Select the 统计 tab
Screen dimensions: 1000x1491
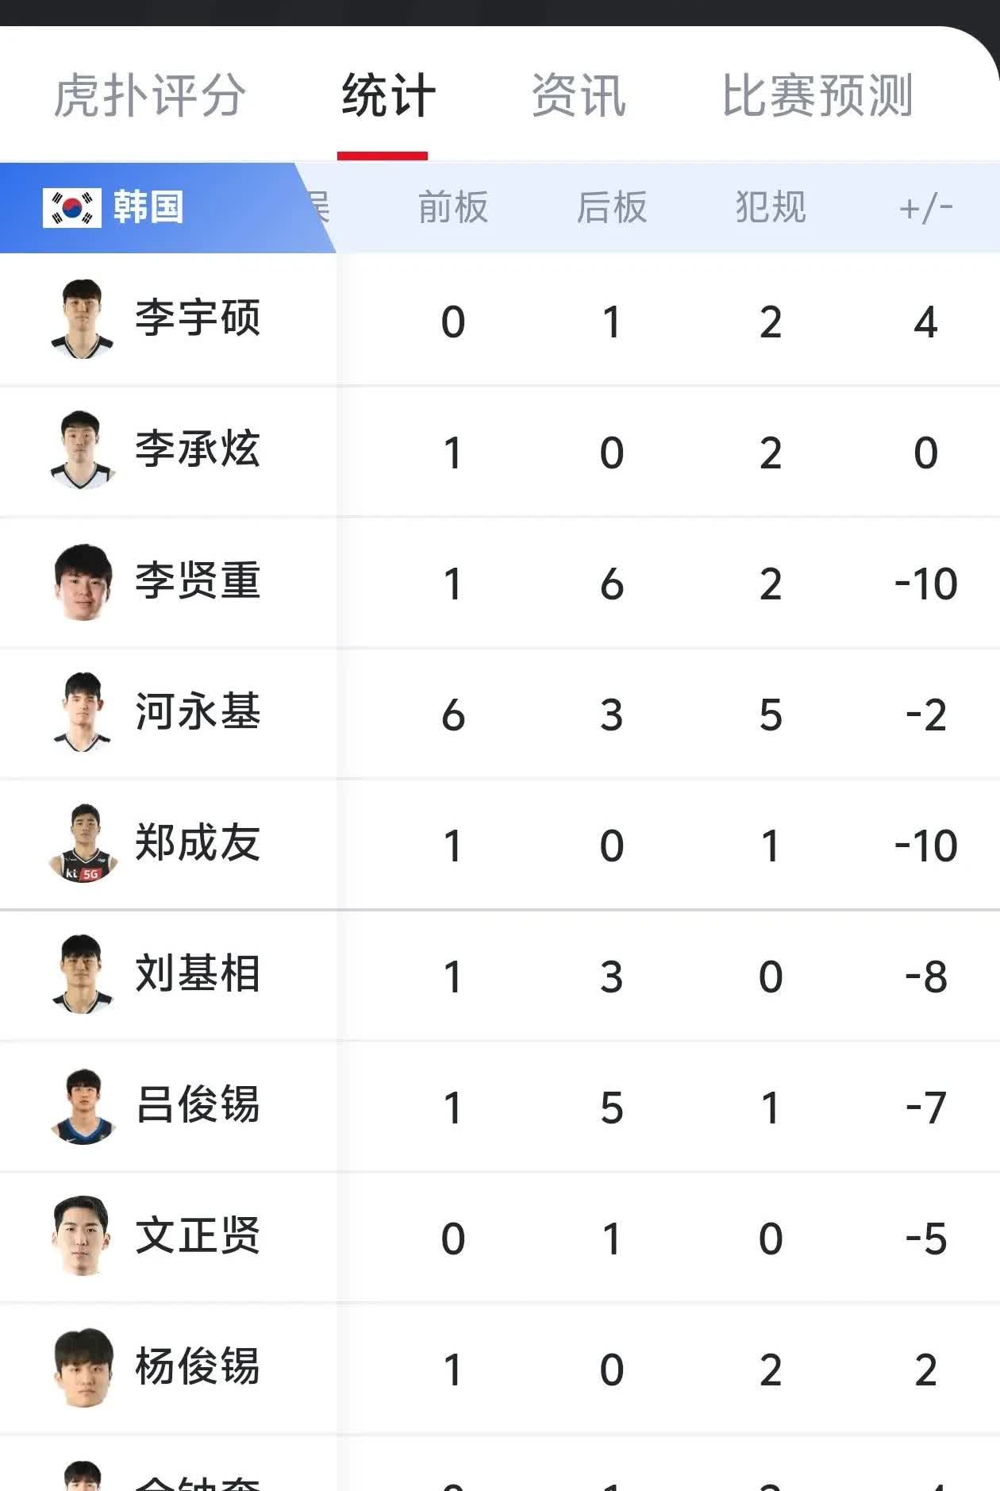click(388, 96)
